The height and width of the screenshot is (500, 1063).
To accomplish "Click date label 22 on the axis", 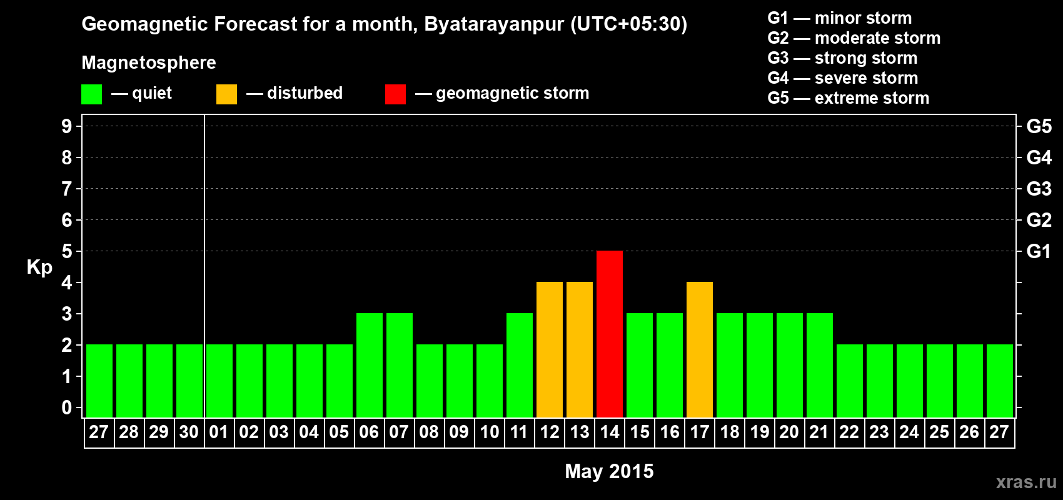I will coord(849,432).
